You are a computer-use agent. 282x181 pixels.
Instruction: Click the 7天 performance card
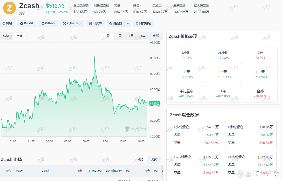coord(260,55)
